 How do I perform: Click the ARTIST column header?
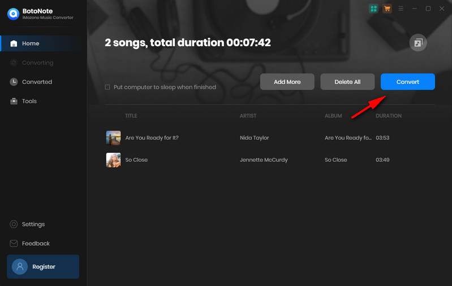coord(248,116)
